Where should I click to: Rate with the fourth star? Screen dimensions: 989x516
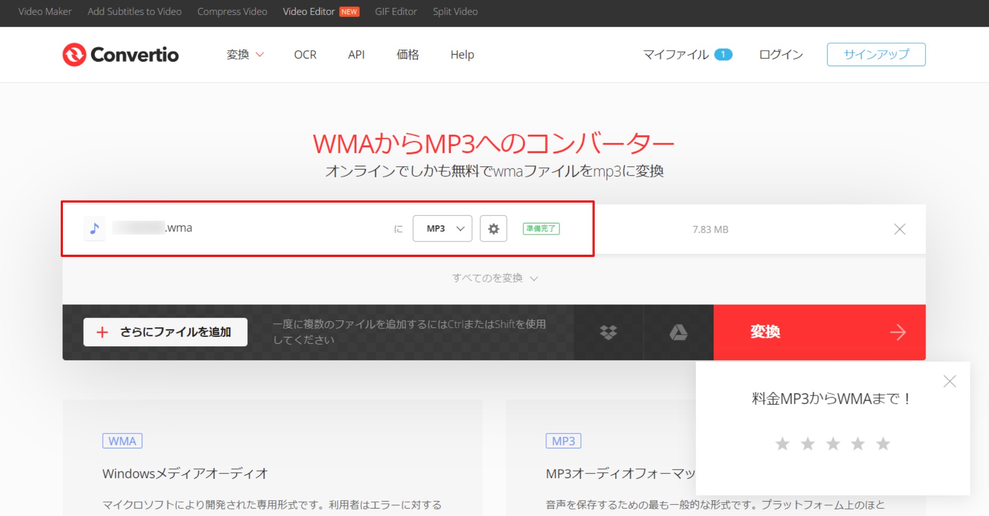[x=858, y=444]
